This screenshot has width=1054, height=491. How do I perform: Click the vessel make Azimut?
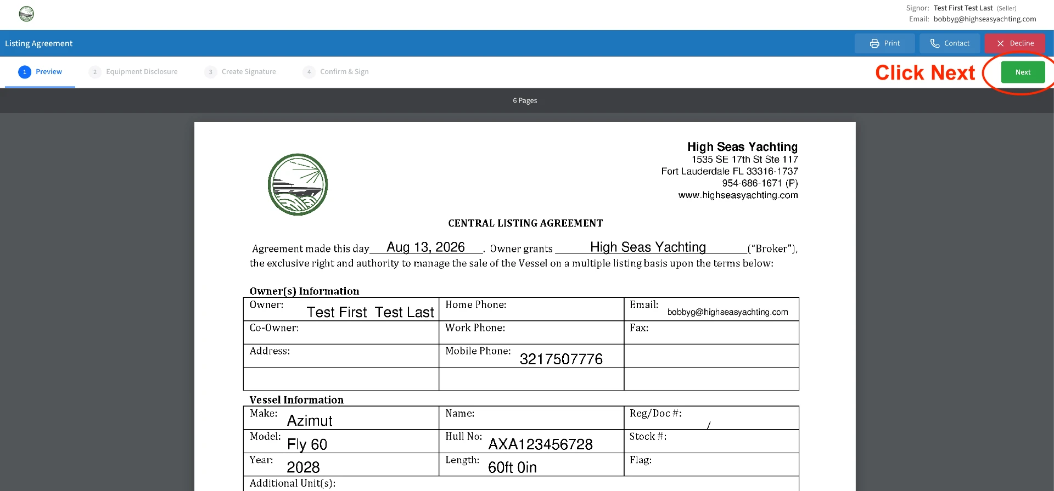click(310, 421)
